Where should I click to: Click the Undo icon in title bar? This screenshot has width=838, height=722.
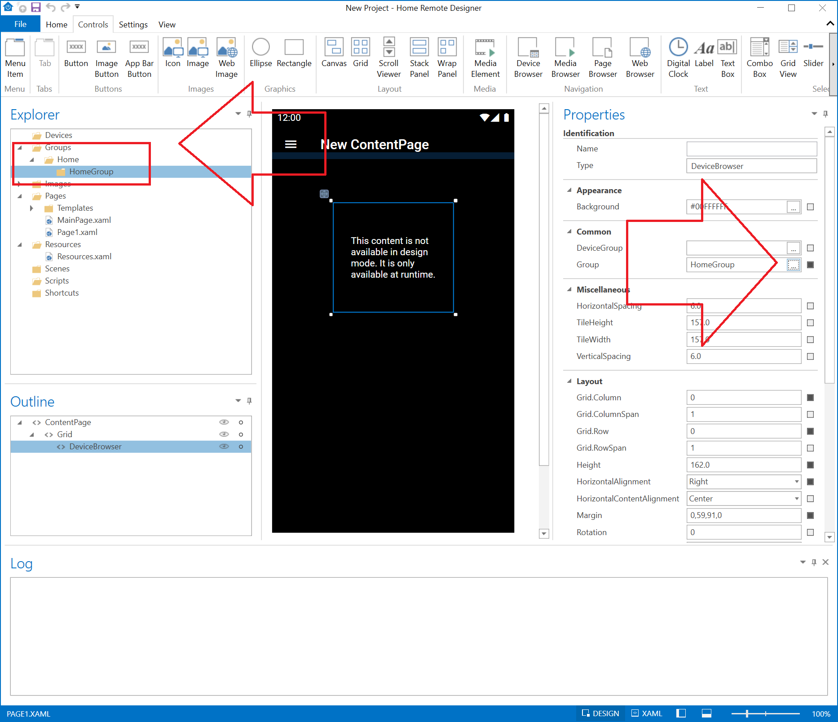click(51, 7)
